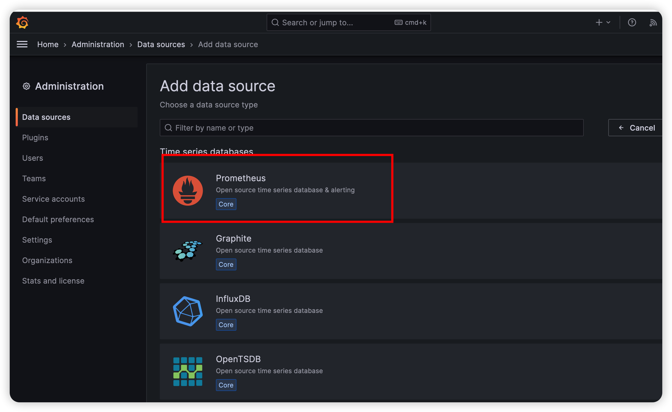
Task: Click Core badge under Graphite
Action: pos(226,264)
